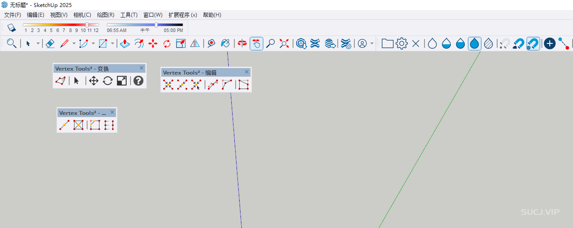This screenshot has height=228, width=573.
Task: Click the help question mark in 变换 panel
Action: [x=138, y=81]
